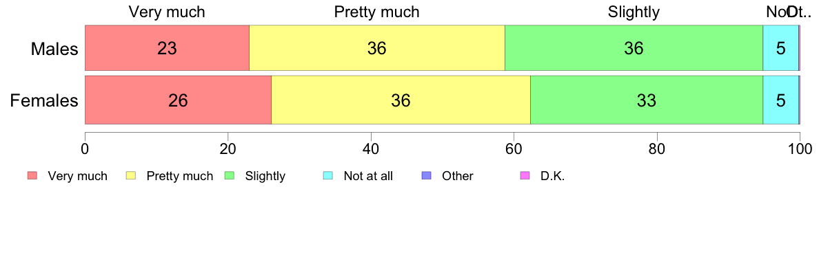The width and height of the screenshot is (819, 253).
Task: Select the Males red segment labeled 23
Action: coord(167,48)
